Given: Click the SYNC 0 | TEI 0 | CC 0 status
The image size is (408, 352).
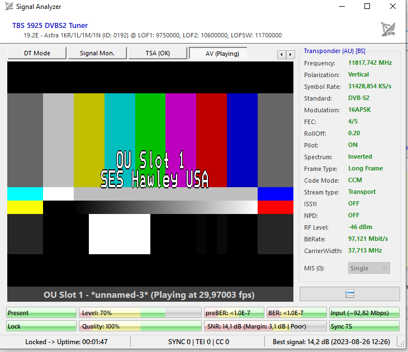Looking at the screenshot, I should pos(198,341).
